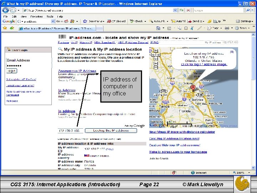The width and height of the screenshot is (257, 193).
Task: Click the page scrollbar up arrow
Action: tap(253, 35)
